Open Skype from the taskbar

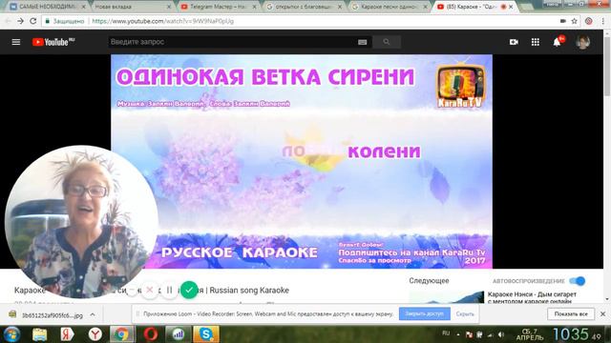(206, 334)
